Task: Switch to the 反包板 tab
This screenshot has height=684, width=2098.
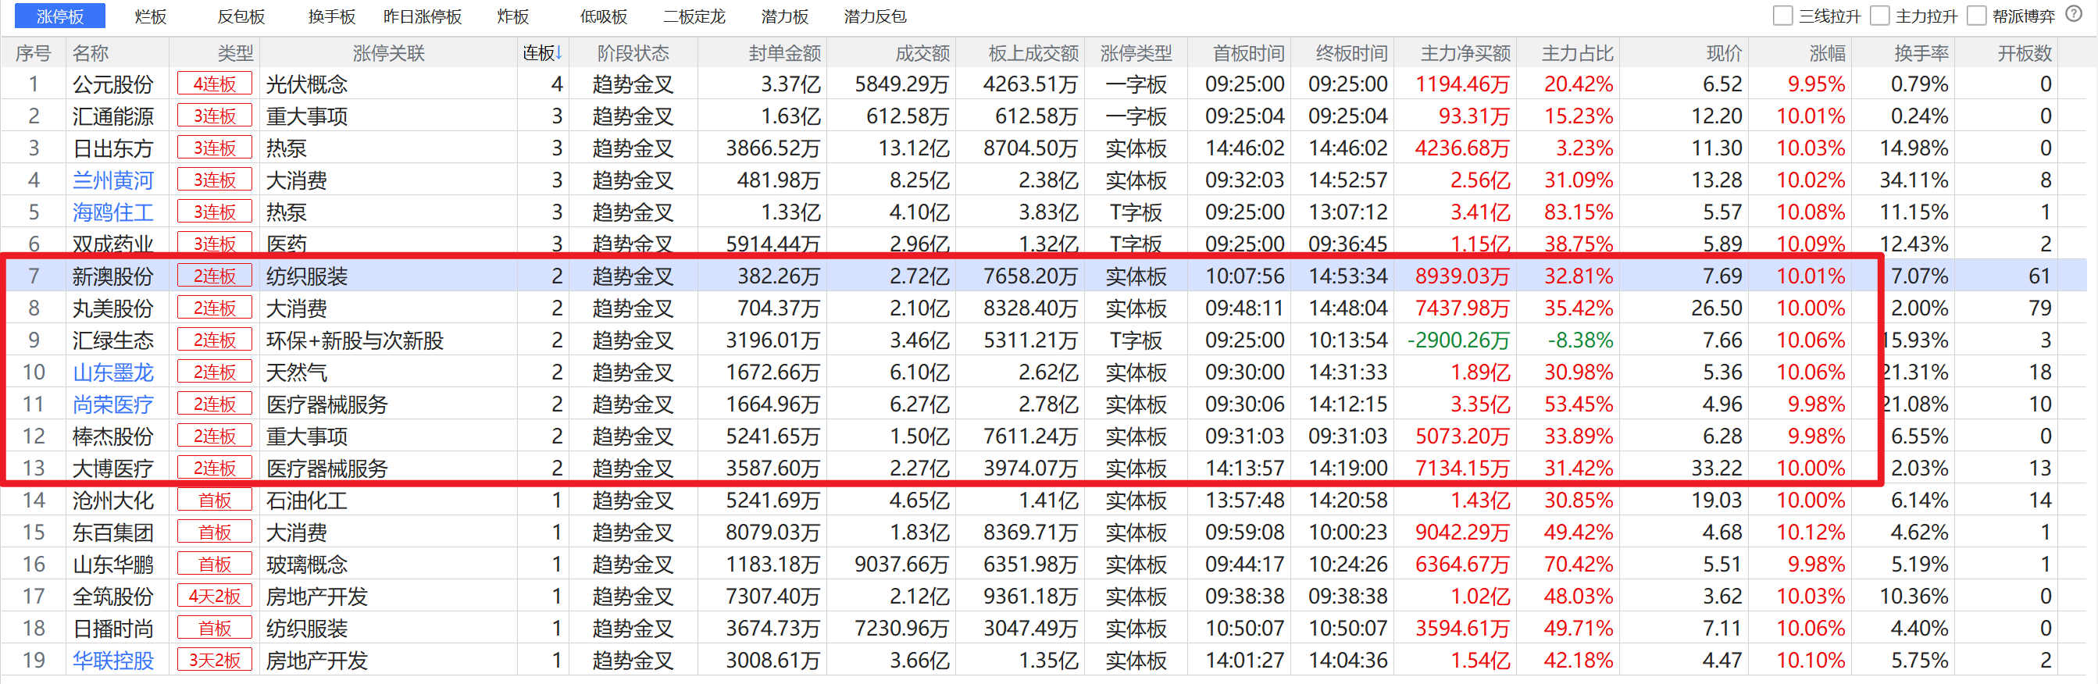Action: click(x=241, y=16)
